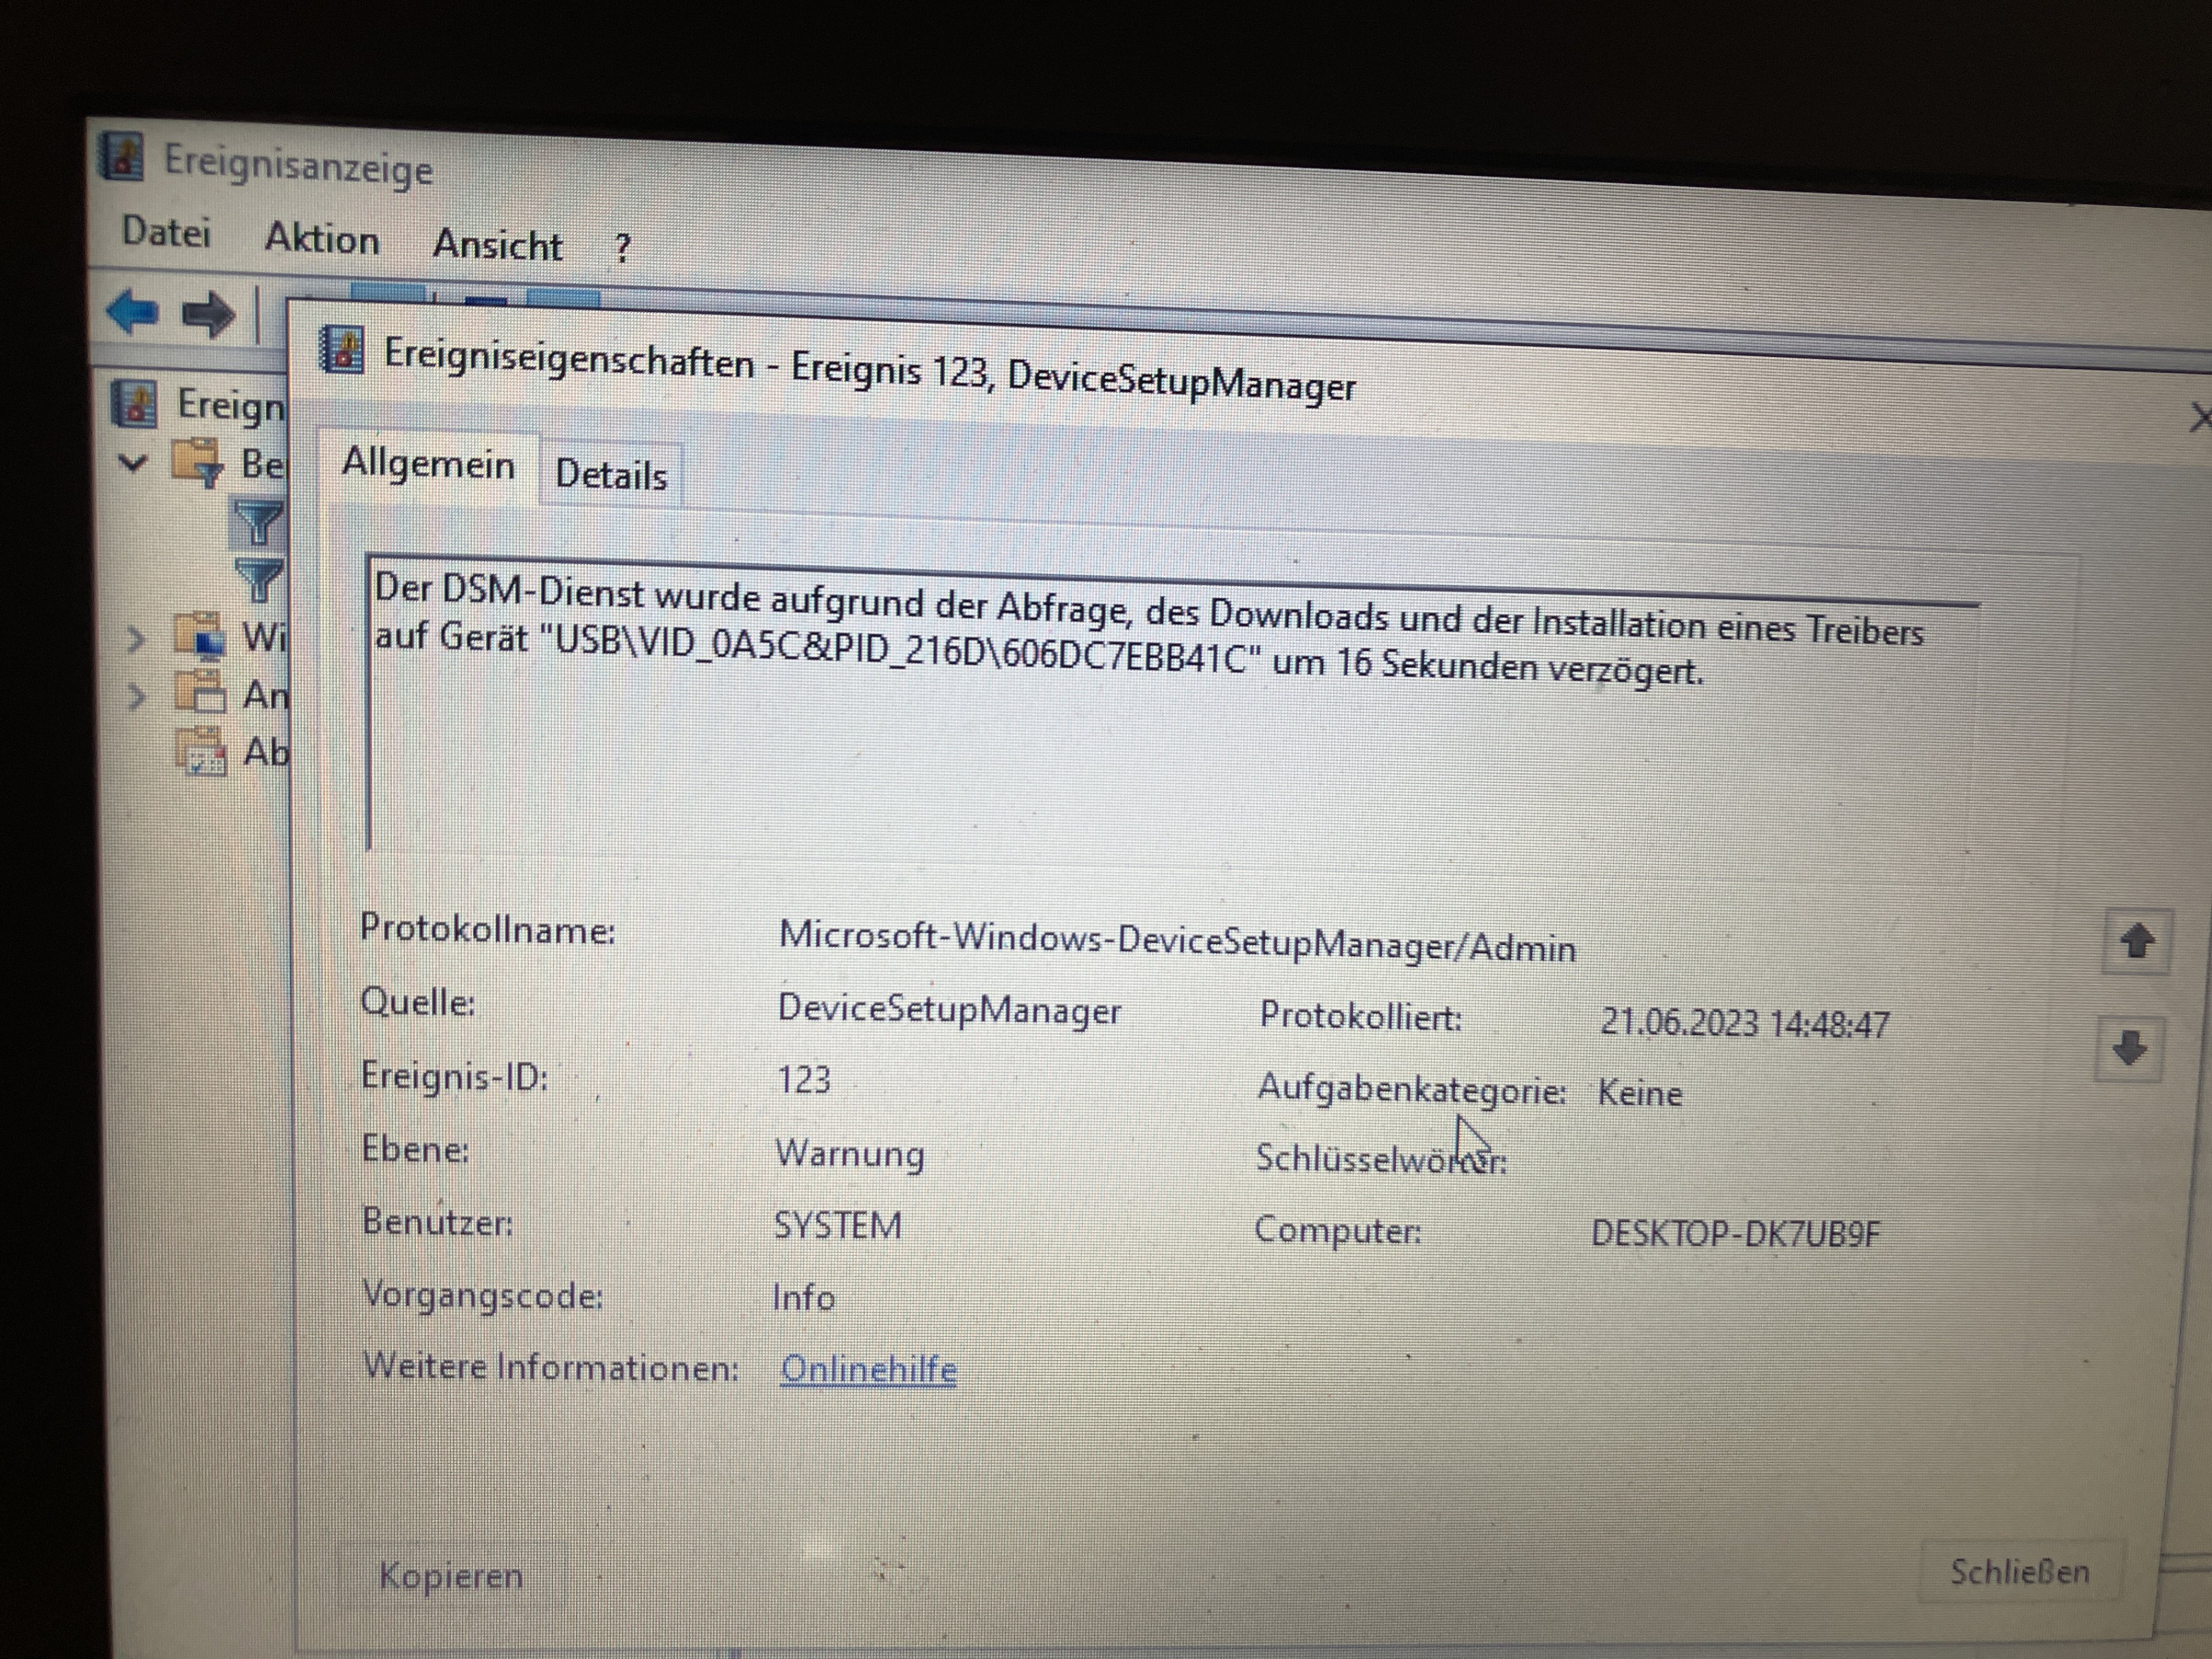Show previous event with up arrow
2212x1659 pixels.
coord(2136,941)
